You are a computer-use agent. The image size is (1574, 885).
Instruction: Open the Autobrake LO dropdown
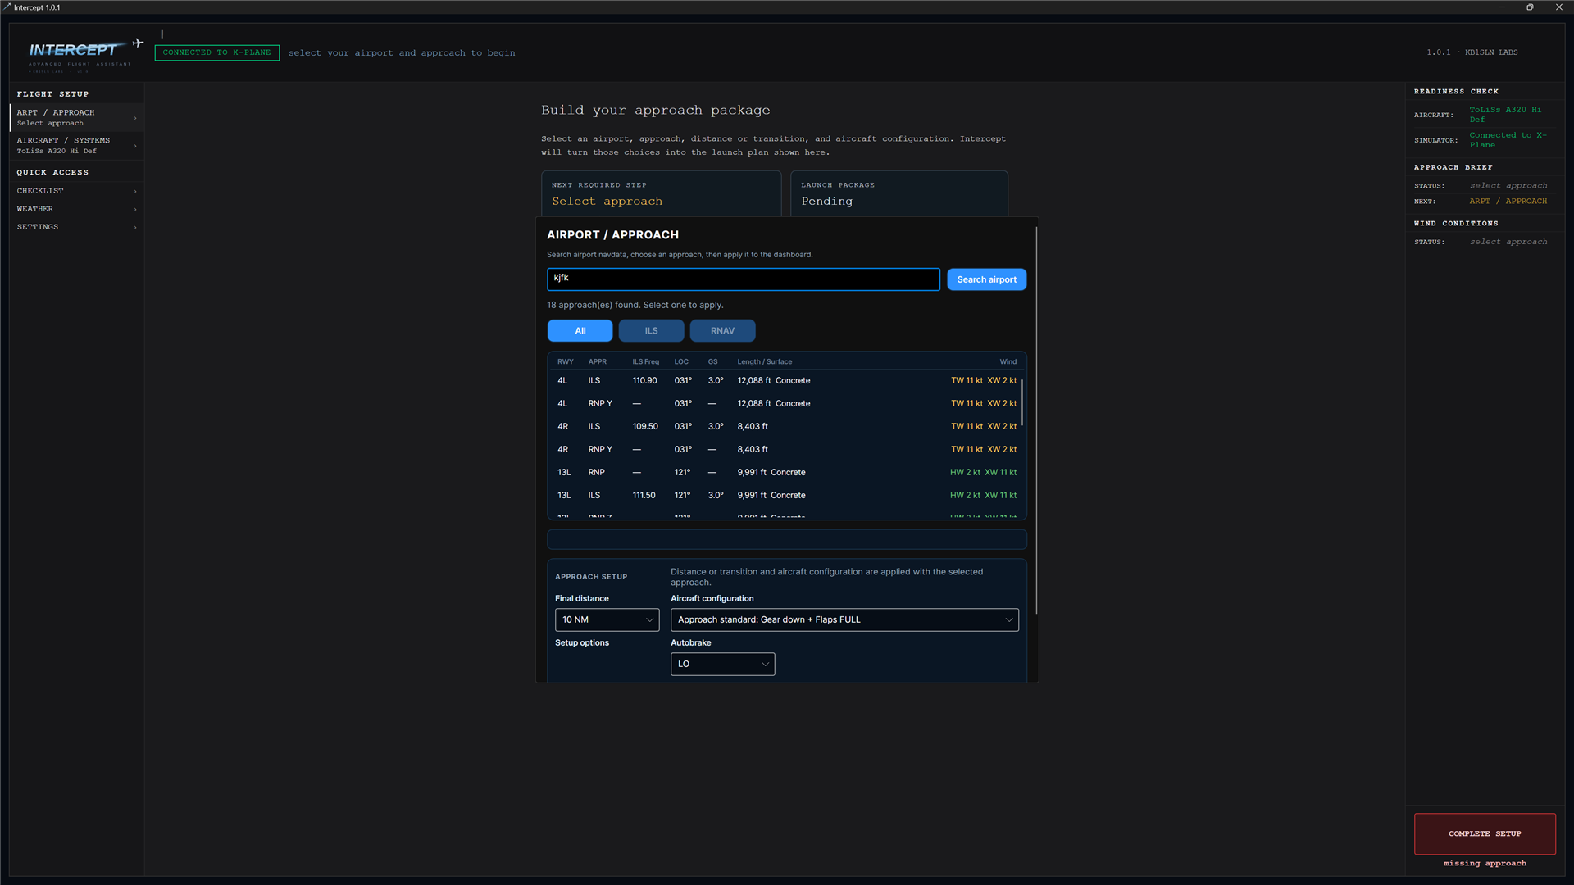pos(722,664)
